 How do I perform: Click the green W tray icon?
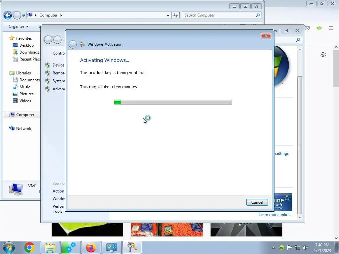tap(281, 248)
